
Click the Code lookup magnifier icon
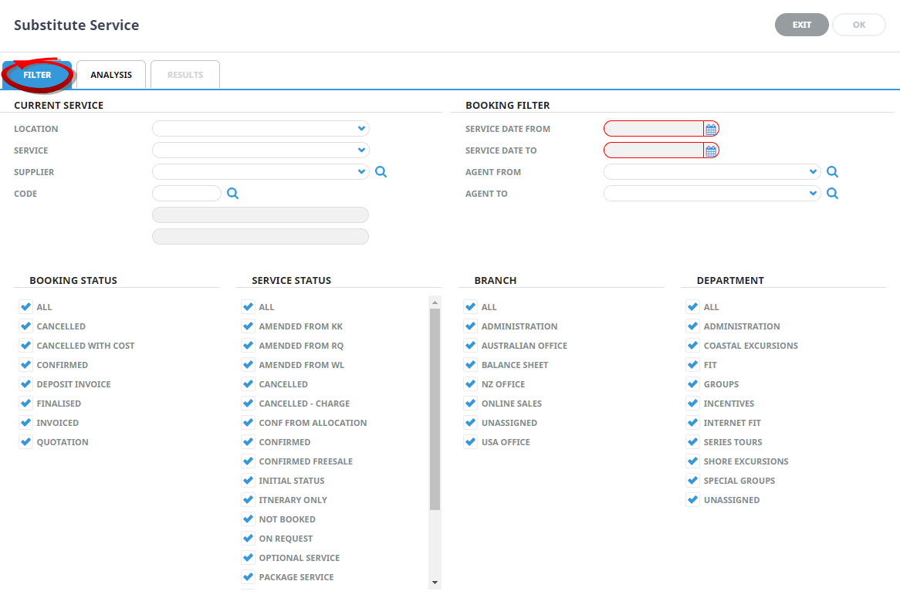pyautogui.click(x=232, y=194)
